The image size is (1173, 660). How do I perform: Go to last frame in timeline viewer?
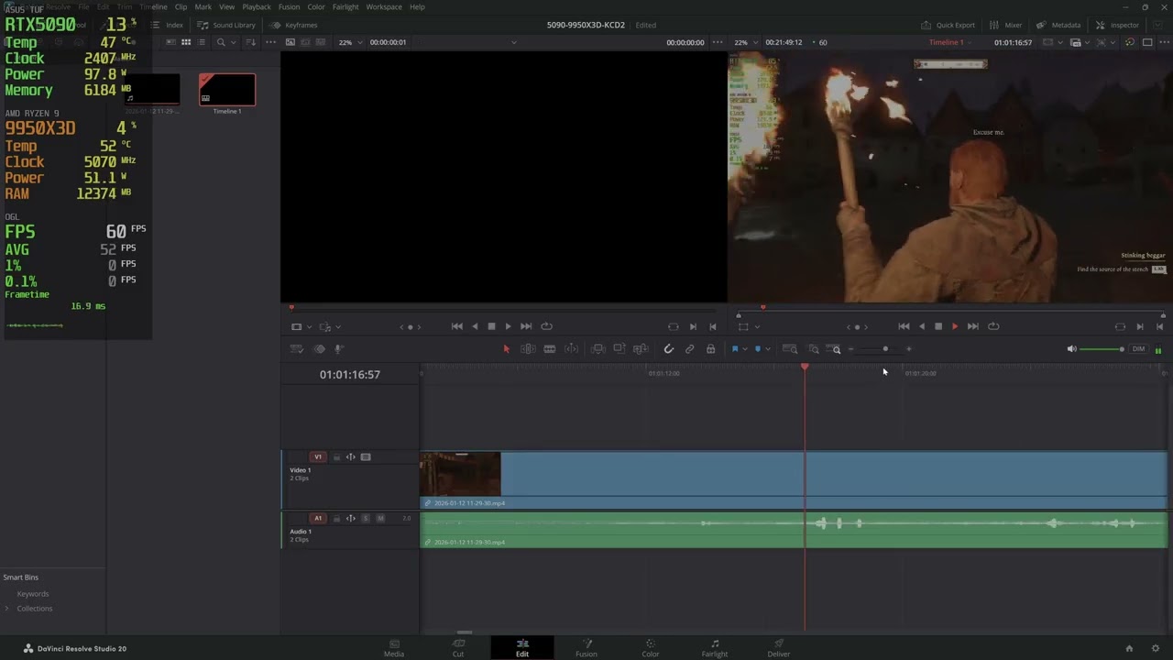pos(973,326)
